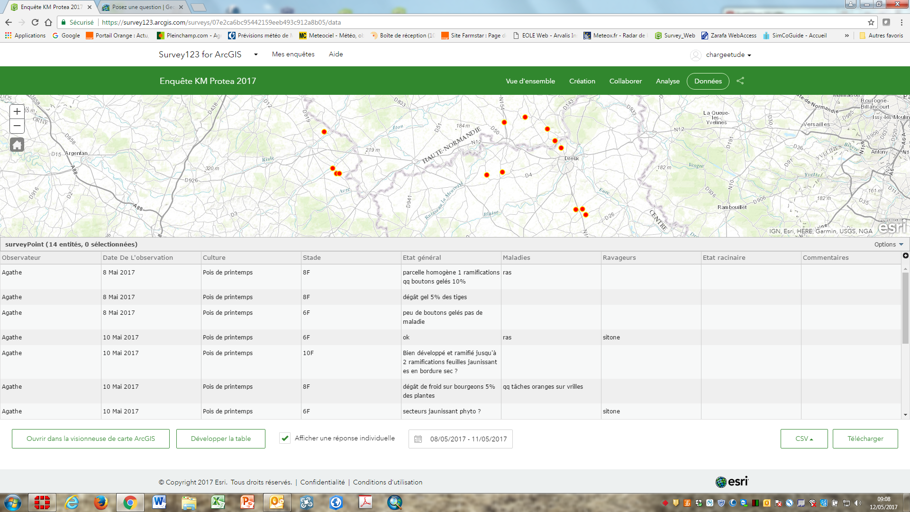Click the Télécharger button
Viewport: 910px width, 512px height.
pos(865,439)
